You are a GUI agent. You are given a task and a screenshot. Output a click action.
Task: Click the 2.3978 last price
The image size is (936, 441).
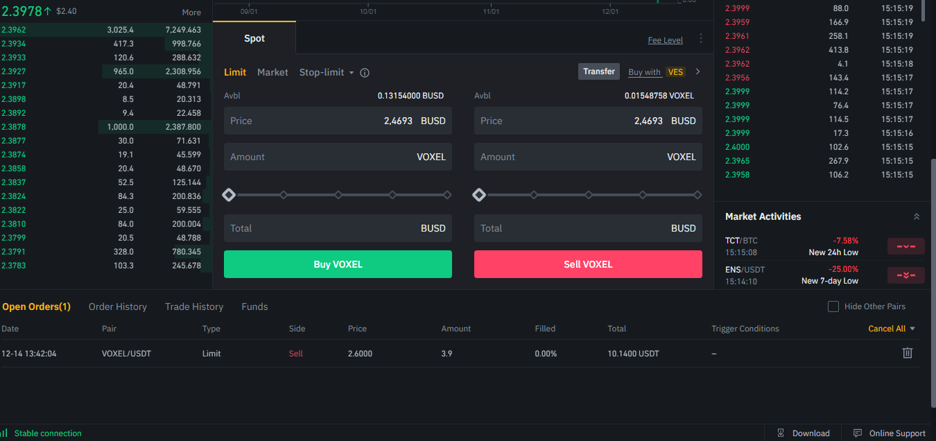click(x=21, y=10)
